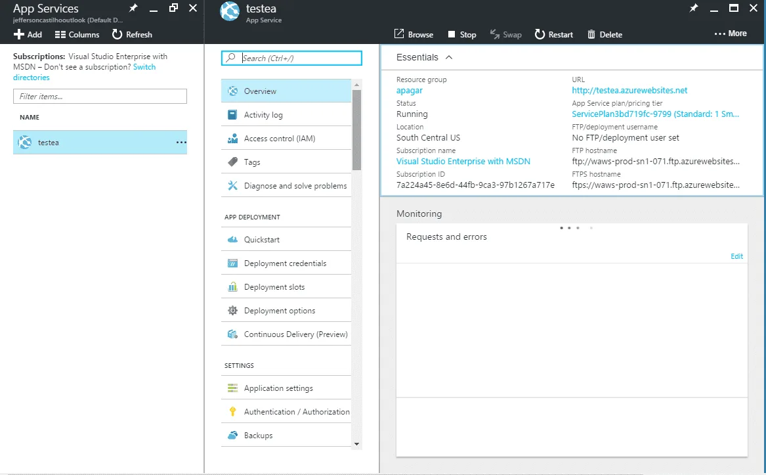Click the FTPS hostname value text

(656, 185)
